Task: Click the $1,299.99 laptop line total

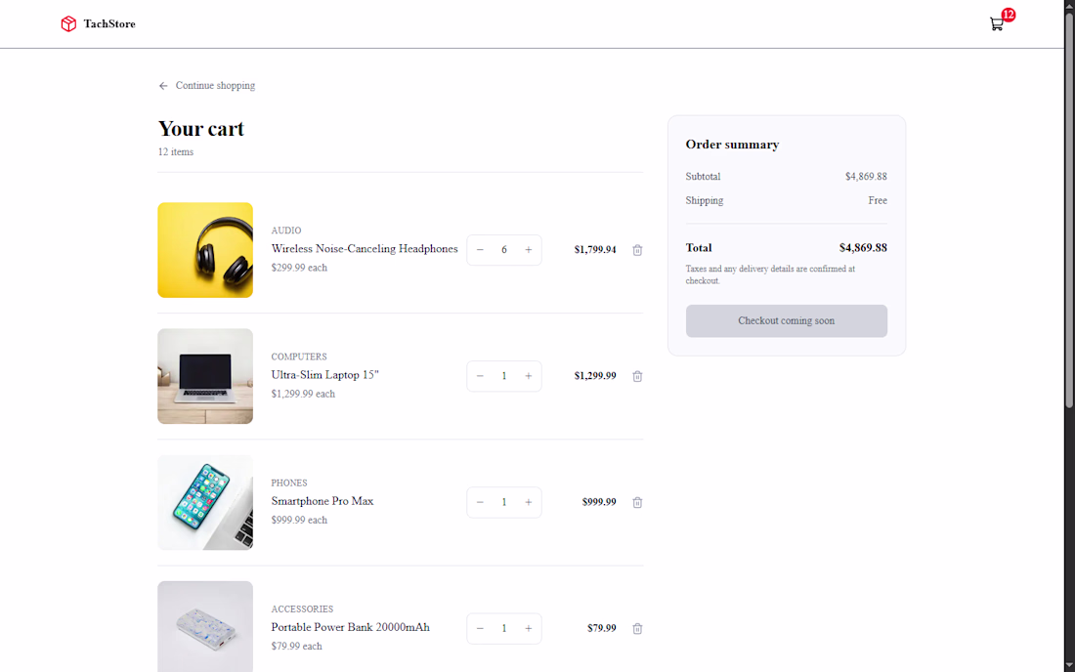Action: tap(595, 375)
